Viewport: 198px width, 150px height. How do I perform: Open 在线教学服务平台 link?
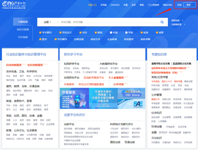pos(94,78)
